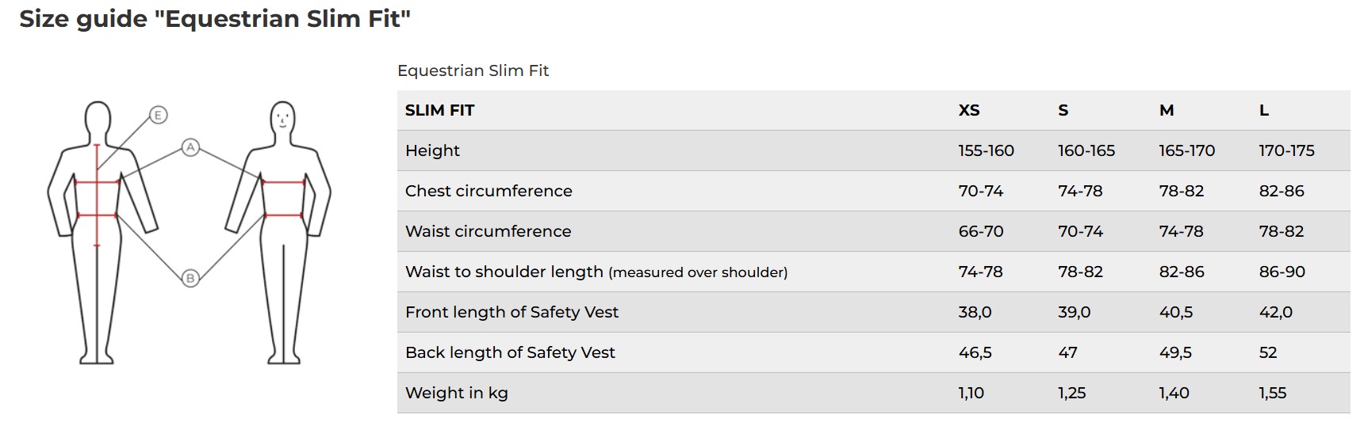
Task: Click the "SLIM FIT" table header
Action: tap(439, 111)
